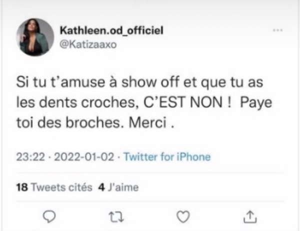
Task: Follow the Twitter for iPhone link
Action: point(167,157)
